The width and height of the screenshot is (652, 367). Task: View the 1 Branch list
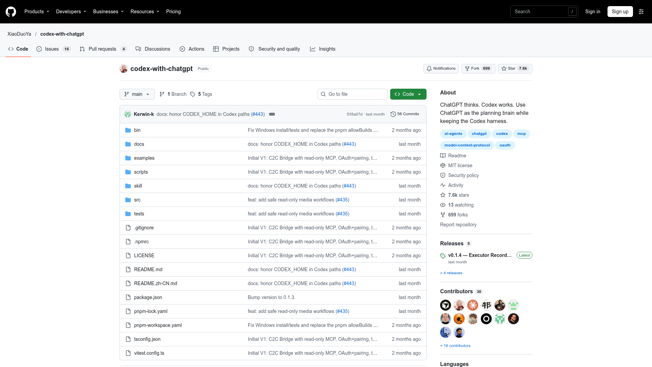173,94
